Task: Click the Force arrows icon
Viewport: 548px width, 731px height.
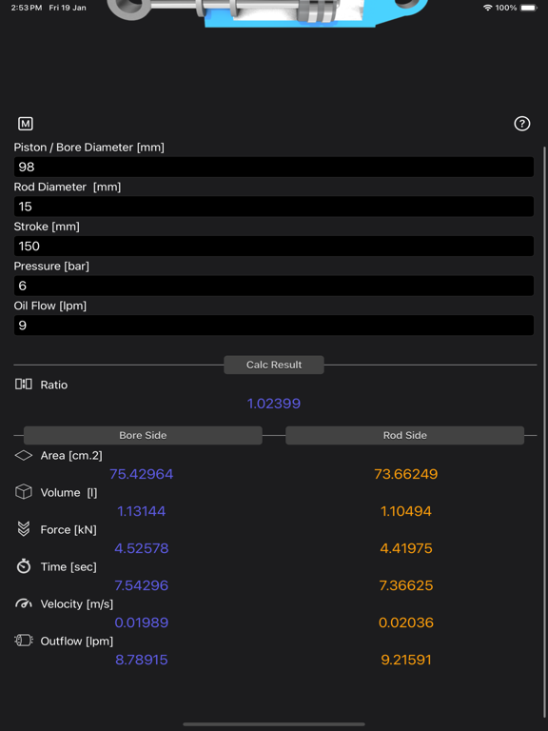Action: pyautogui.click(x=23, y=529)
